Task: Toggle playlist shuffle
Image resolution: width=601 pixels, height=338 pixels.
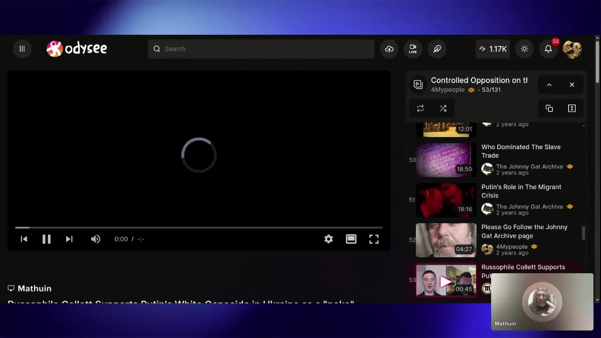Action: point(443,108)
